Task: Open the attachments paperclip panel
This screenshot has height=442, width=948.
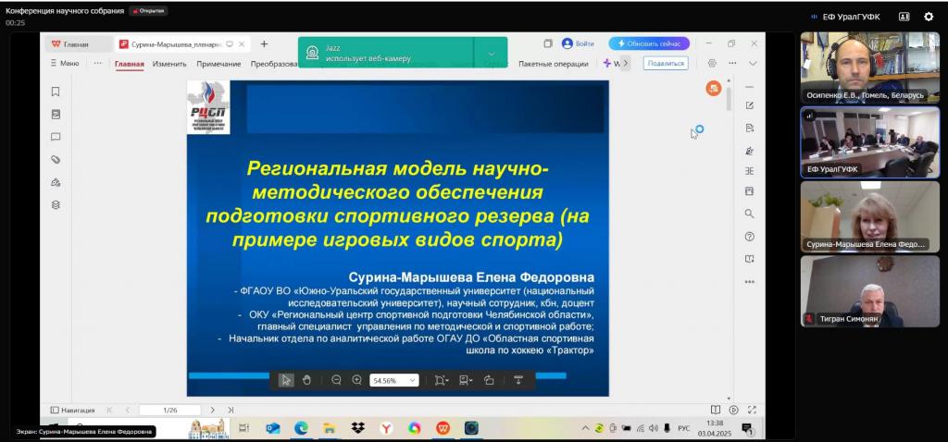Action: [56, 159]
